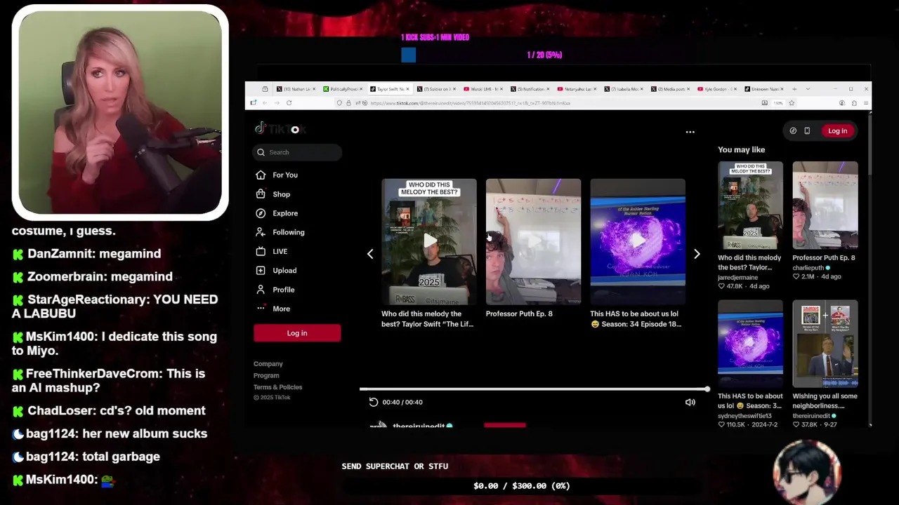Open 'Who did this melody' thumbnail under You may like
This screenshot has width=899, height=505.
coord(750,206)
